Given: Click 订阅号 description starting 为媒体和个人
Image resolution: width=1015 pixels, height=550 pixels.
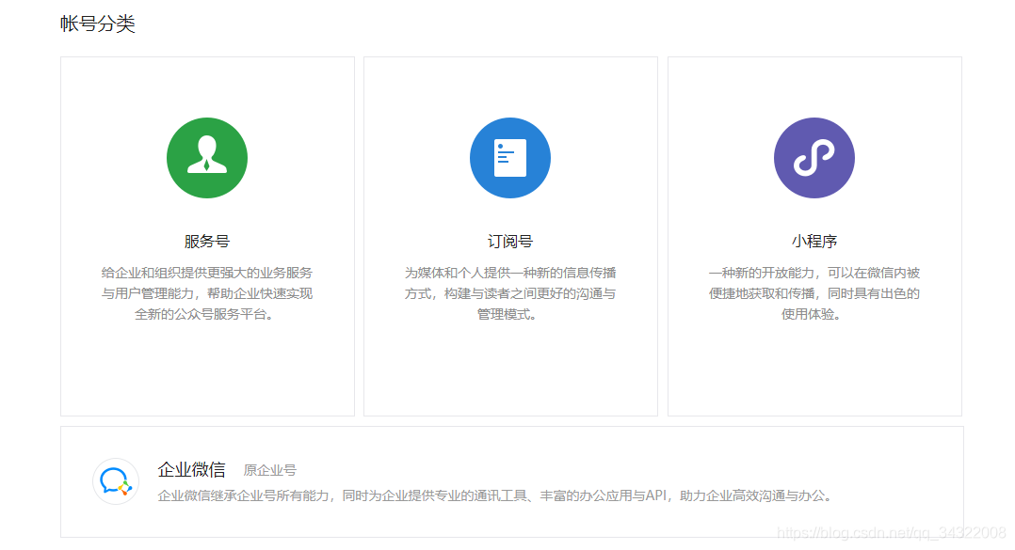Looking at the screenshot, I should 510,293.
